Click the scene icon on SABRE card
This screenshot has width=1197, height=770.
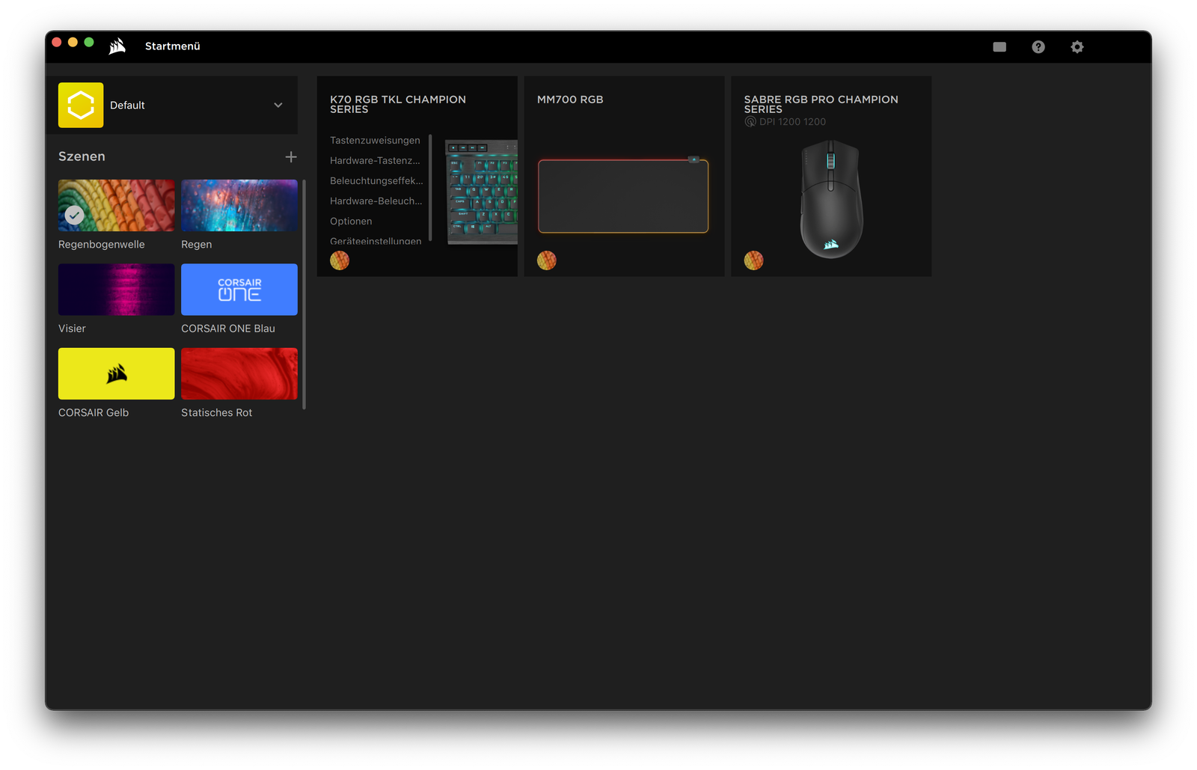tap(753, 260)
